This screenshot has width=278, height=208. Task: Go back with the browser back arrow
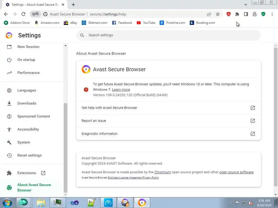coord(6,14)
